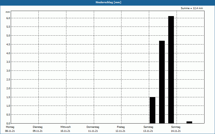Click the 4,7 mm precipitation bar on Samstag
The width and height of the screenshot is (215, 134).
[162, 82]
